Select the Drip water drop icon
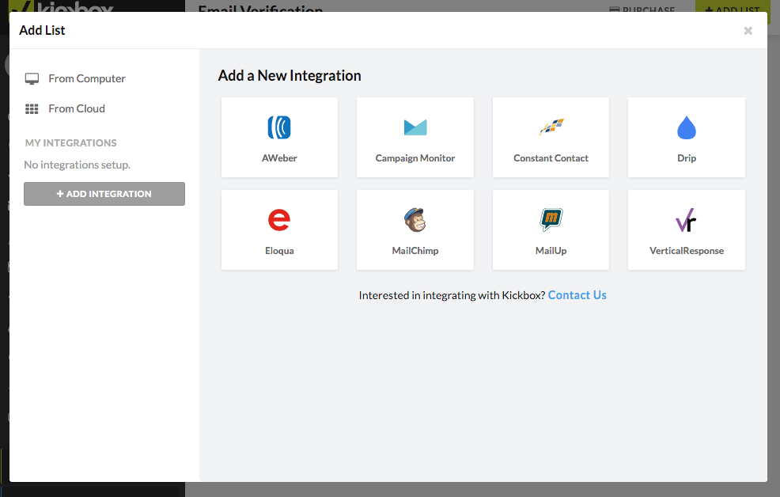The width and height of the screenshot is (780, 497). coord(687,127)
